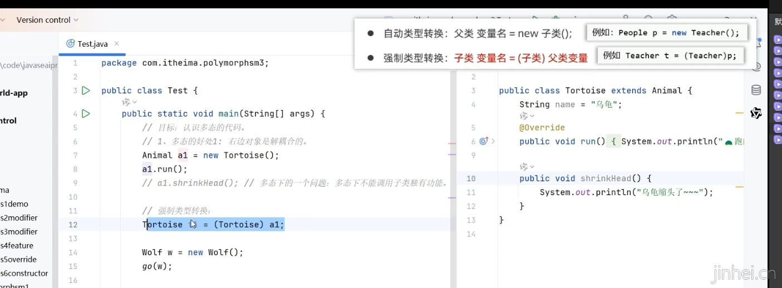Run the Test class from the gutter
The image size is (782, 288).
click(86, 90)
